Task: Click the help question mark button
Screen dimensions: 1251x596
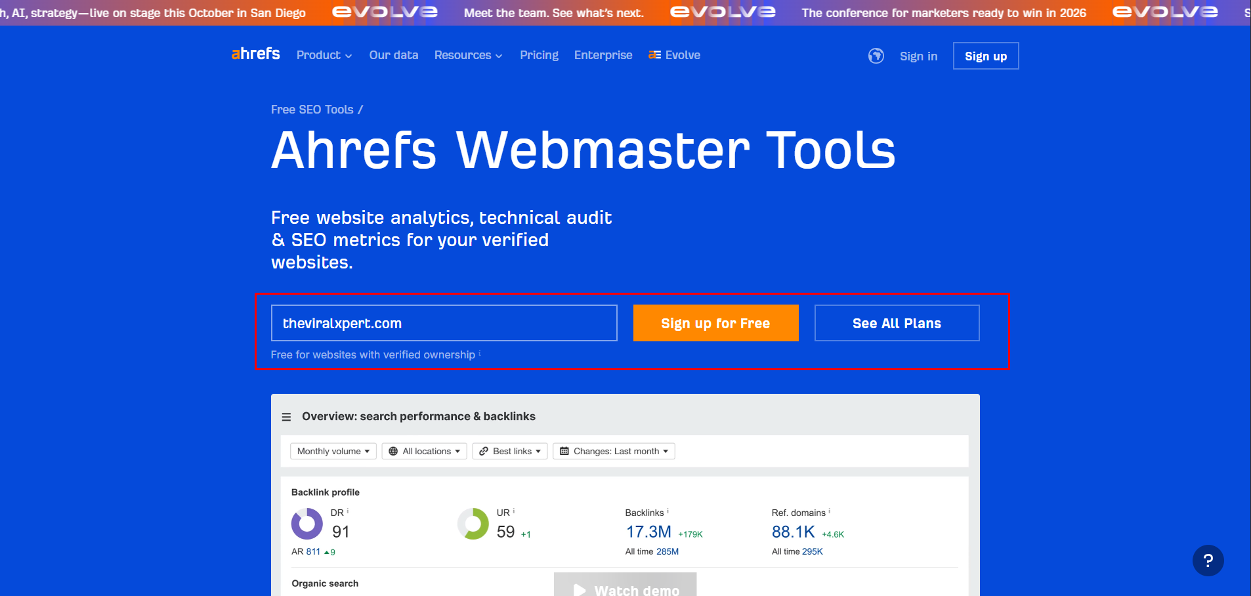Action: 1208,561
